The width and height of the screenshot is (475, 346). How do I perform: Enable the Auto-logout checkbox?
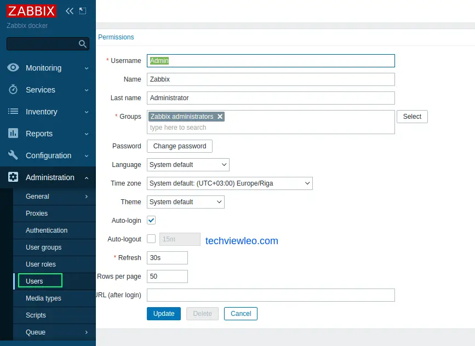(x=151, y=239)
